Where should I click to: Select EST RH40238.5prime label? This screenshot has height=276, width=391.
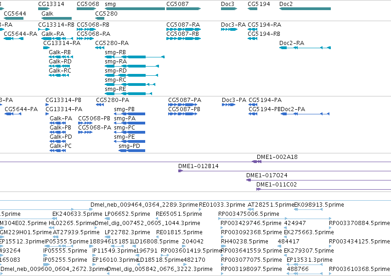(244, 242)
